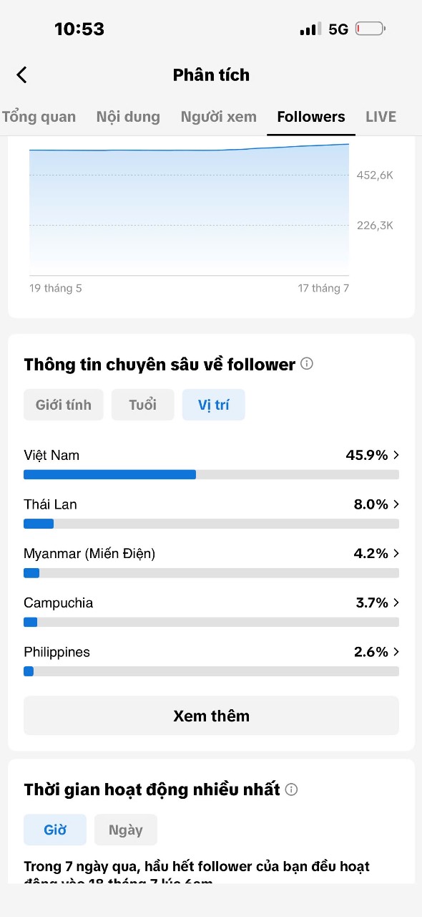Viewport: 422px width, 917px height.
Task: Select the Vị trí filter
Action: tap(213, 405)
